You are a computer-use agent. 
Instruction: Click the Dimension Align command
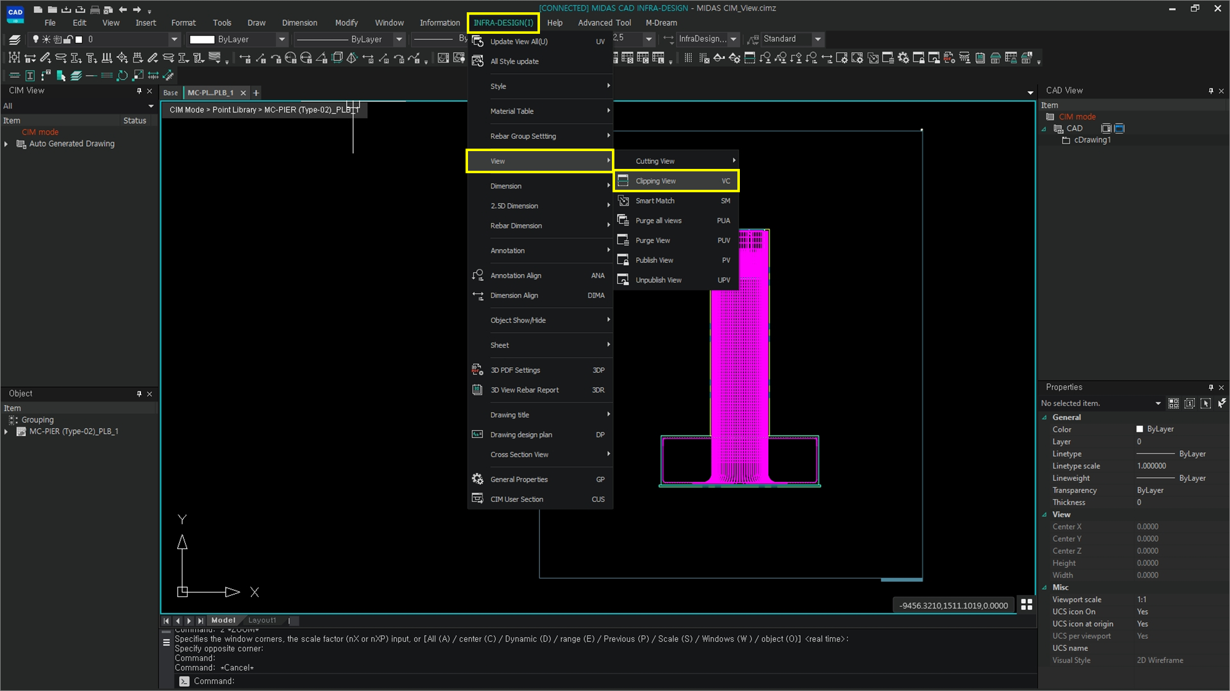click(x=541, y=295)
